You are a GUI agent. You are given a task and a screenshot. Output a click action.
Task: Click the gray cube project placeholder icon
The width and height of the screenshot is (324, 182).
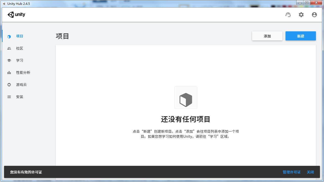tap(186, 98)
